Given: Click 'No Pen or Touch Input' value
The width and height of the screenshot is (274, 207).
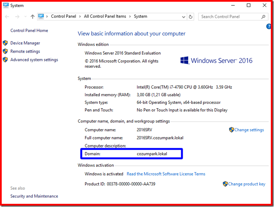Looking at the screenshot, I should point(182,110).
